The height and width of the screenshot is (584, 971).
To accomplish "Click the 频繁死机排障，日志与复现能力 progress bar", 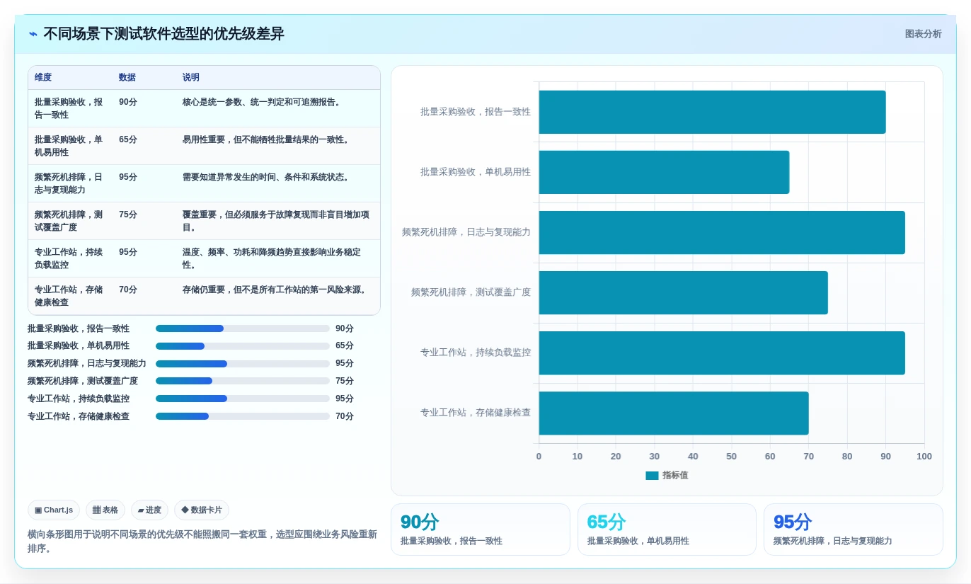I will [243, 364].
